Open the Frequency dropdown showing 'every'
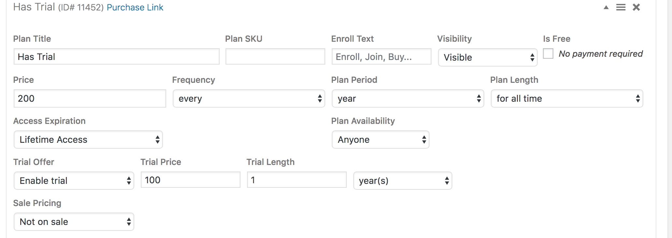The height and width of the screenshot is (238, 672). tap(249, 98)
